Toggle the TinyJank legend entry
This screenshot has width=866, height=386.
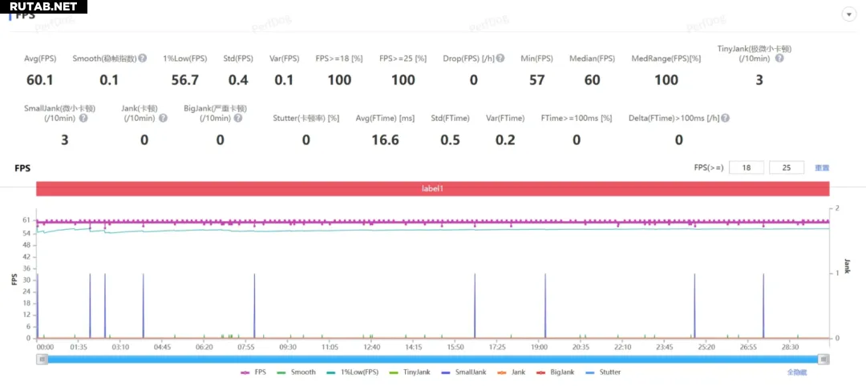410,372
